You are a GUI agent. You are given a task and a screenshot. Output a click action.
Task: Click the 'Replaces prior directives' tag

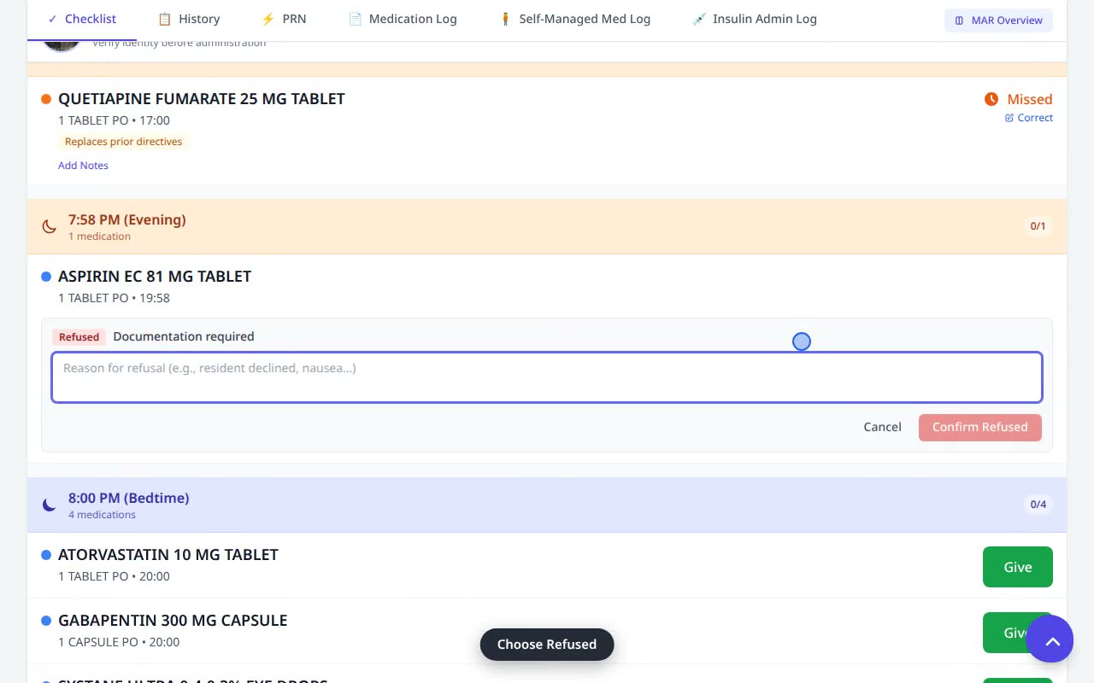coord(123,142)
